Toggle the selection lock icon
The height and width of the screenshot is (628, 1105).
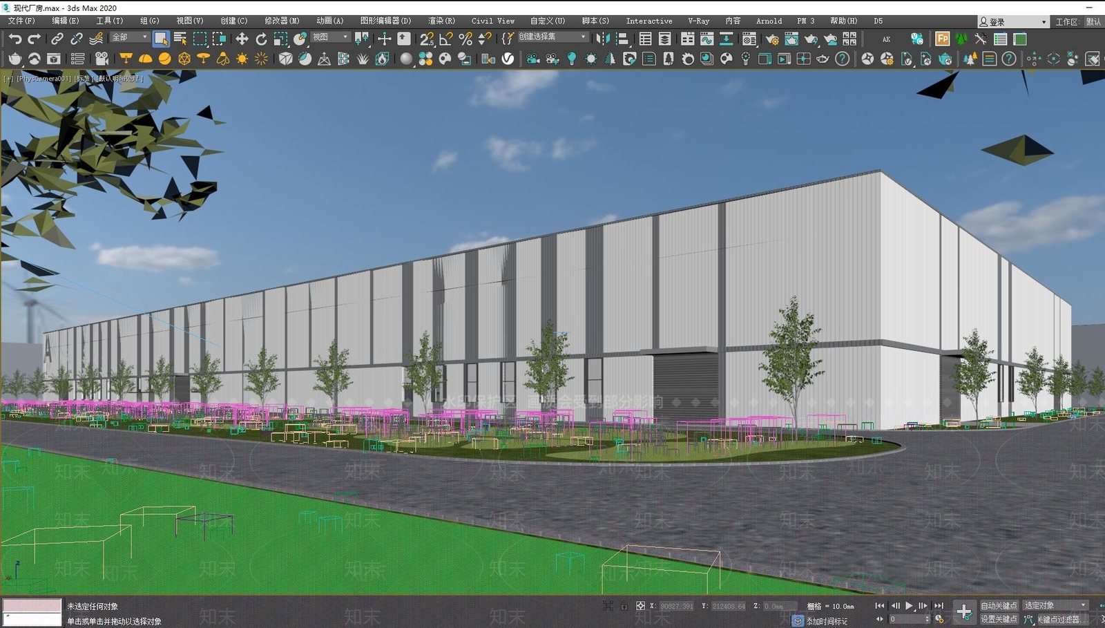pos(624,606)
